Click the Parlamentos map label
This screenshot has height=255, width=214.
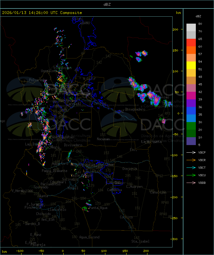point(51,184)
